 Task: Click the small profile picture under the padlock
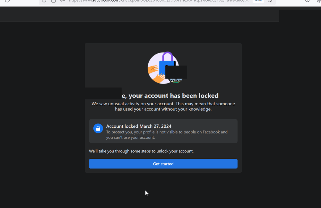coord(176,81)
